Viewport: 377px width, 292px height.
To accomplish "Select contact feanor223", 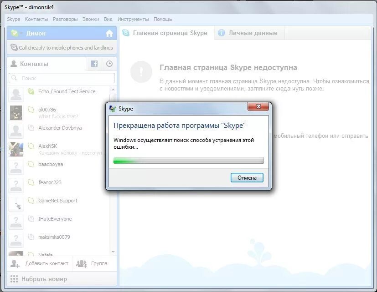I will [x=59, y=186].
